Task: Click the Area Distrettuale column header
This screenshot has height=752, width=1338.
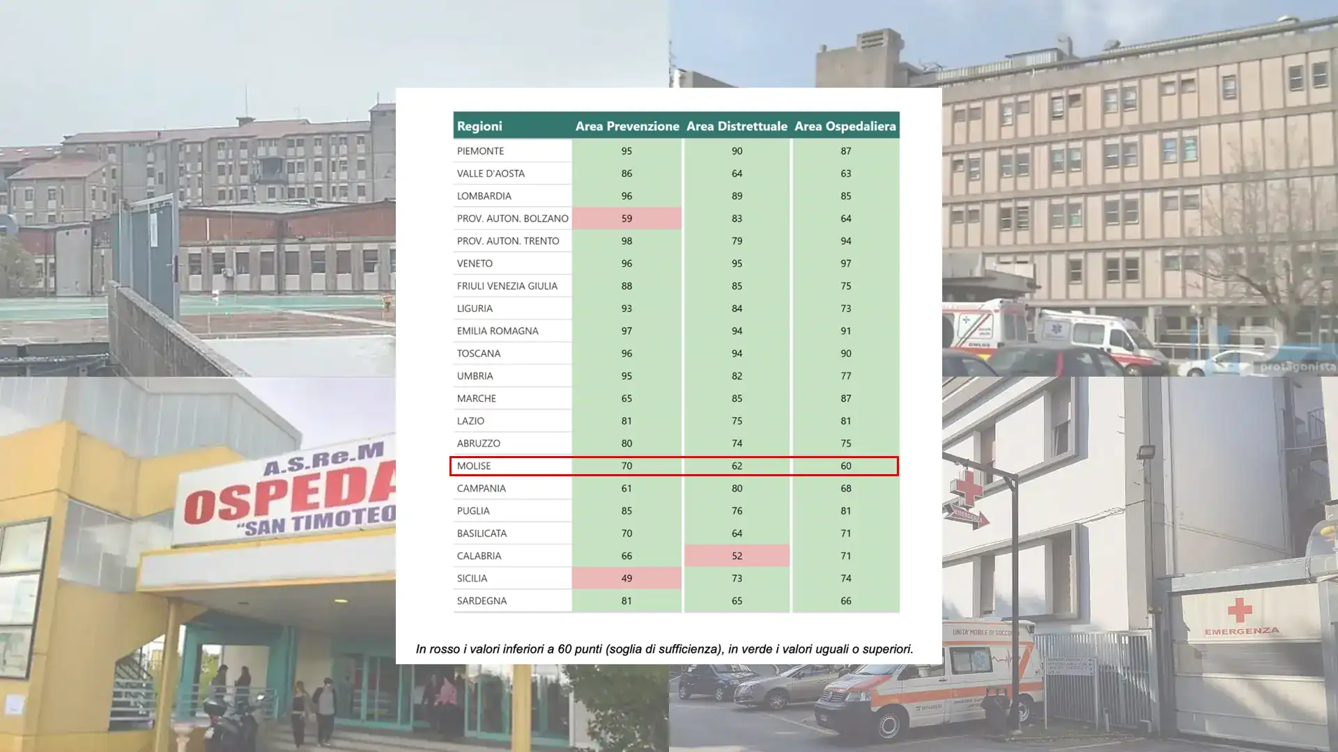Action: click(737, 126)
